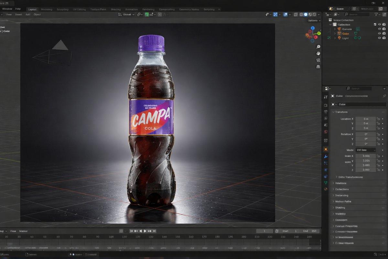Viewport: 388px width, 259px height.
Task: Hide the Light with its eye icon
Action: [380, 38]
